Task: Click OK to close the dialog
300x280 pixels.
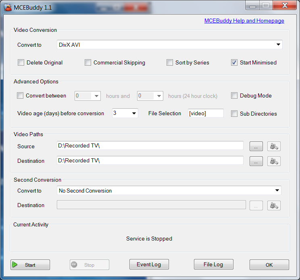Action: [269, 265]
